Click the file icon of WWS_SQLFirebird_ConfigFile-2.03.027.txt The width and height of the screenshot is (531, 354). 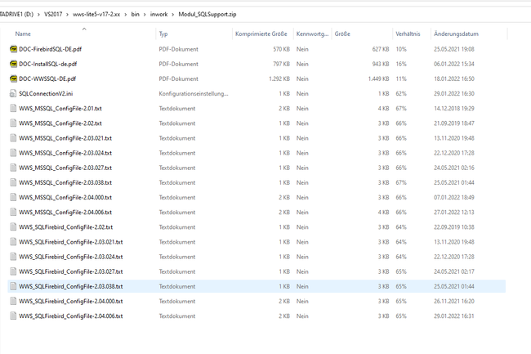pos(13,271)
